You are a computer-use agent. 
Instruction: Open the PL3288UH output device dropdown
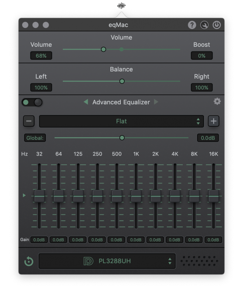pyautogui.click(x=107, y=261)
